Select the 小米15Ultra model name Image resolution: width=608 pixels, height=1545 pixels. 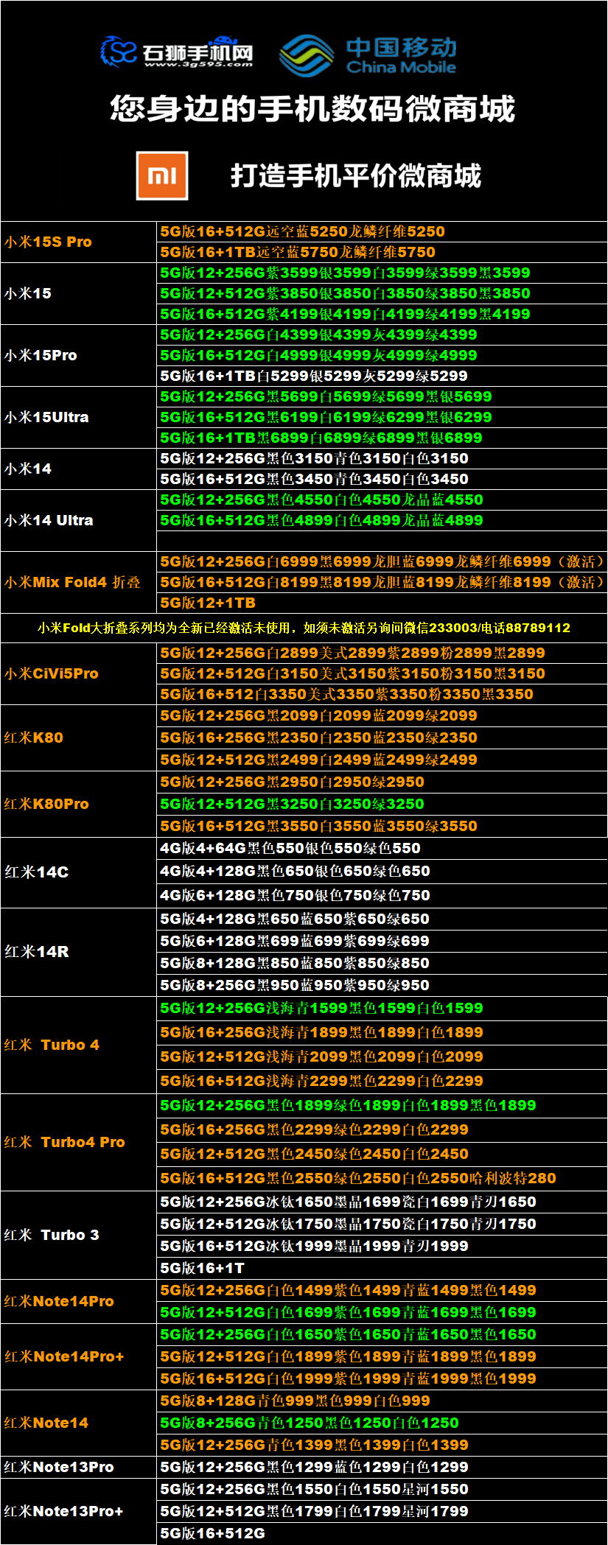pos(46,417)
